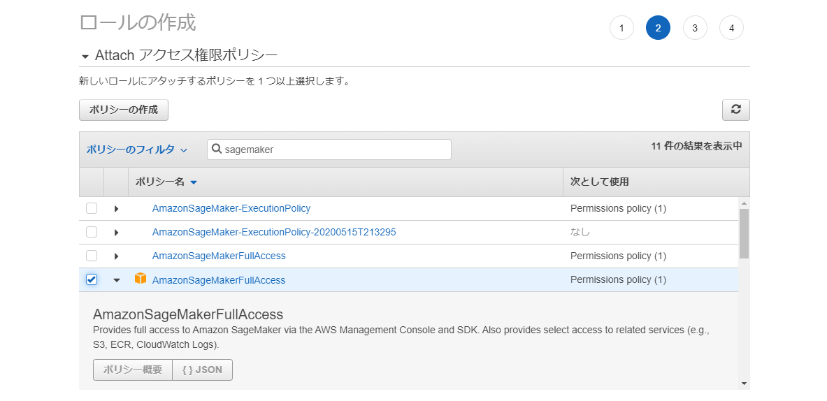Switch to the ポリシー概要 tab
This screenshot has width=827, height=401.
[x=133, y=370]
